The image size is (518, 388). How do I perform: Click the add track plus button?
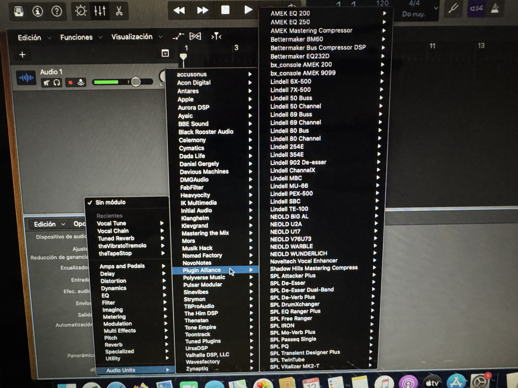tap(22, 55)
